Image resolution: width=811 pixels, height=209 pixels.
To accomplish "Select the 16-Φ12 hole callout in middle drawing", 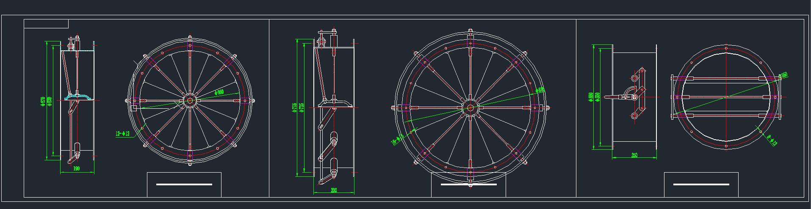I will tap(397, 139).
